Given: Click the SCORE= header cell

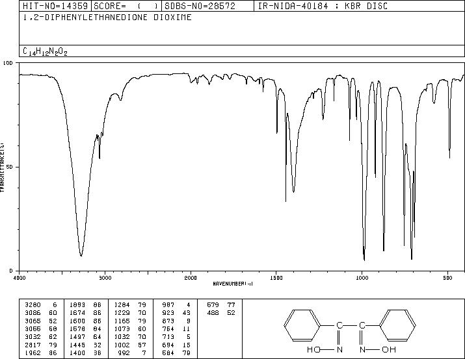Looking at the screenshot, I should pyautogui.click(x=126, y=6).
